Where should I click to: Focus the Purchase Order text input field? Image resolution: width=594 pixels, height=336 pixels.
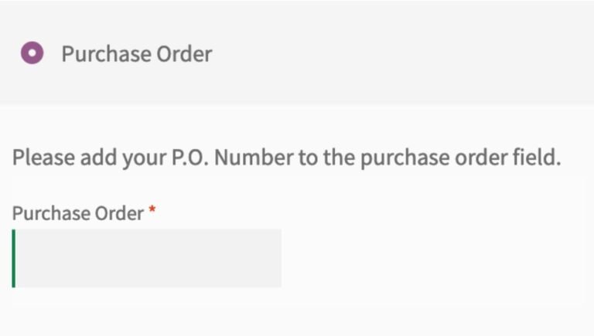pyautogui.click(x=148, y=258)
